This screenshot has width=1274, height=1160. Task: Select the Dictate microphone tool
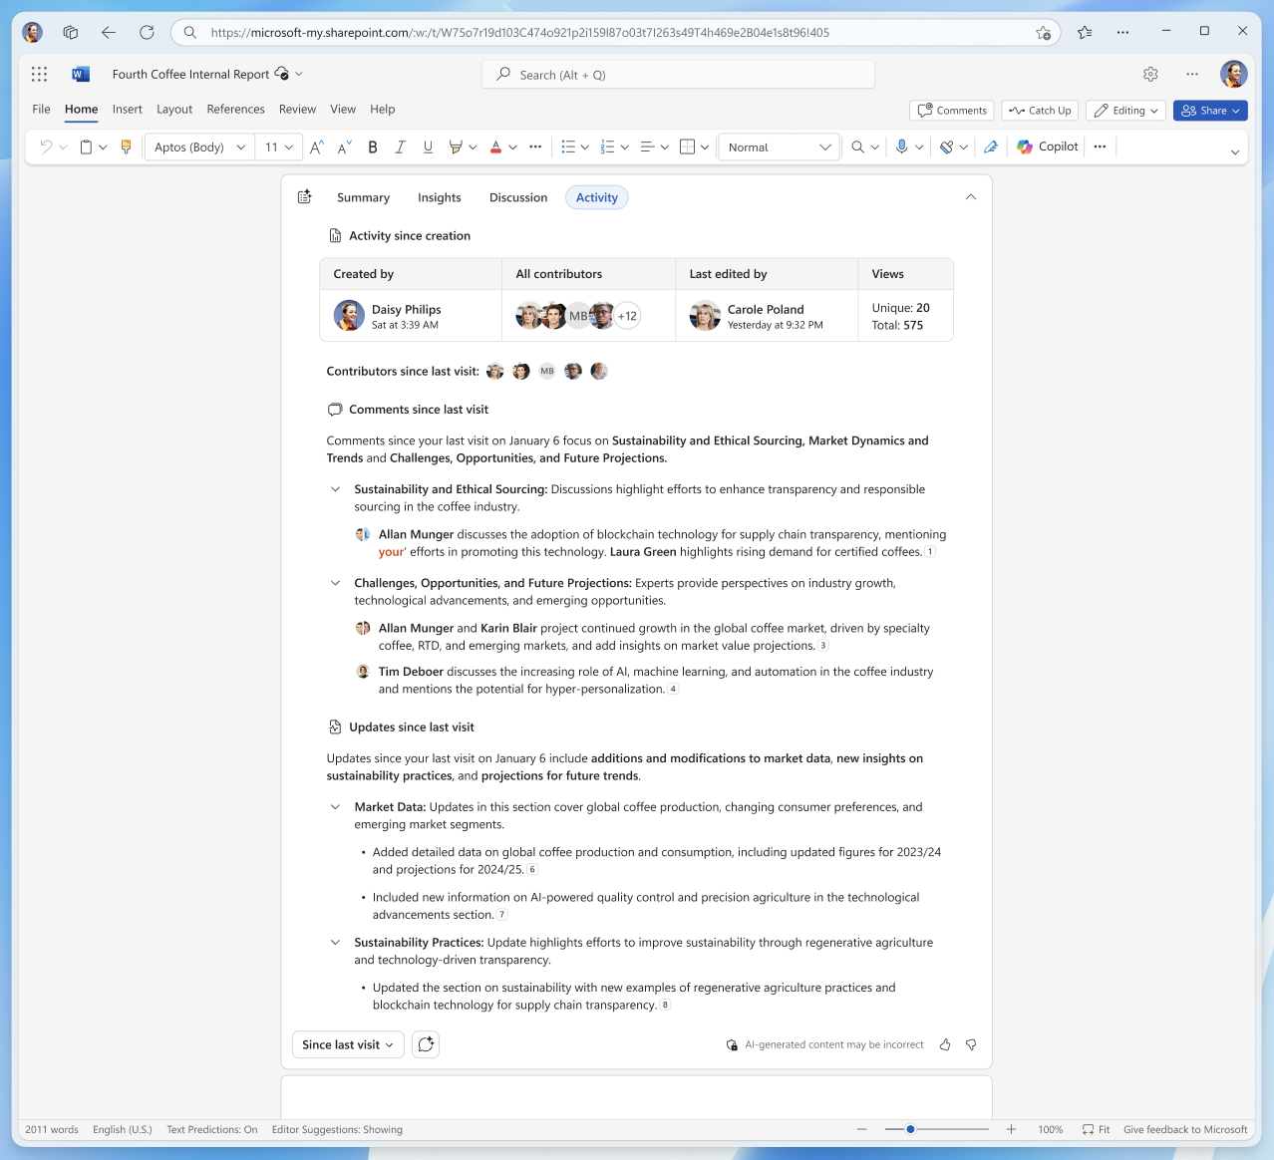(x=902, y=146)
